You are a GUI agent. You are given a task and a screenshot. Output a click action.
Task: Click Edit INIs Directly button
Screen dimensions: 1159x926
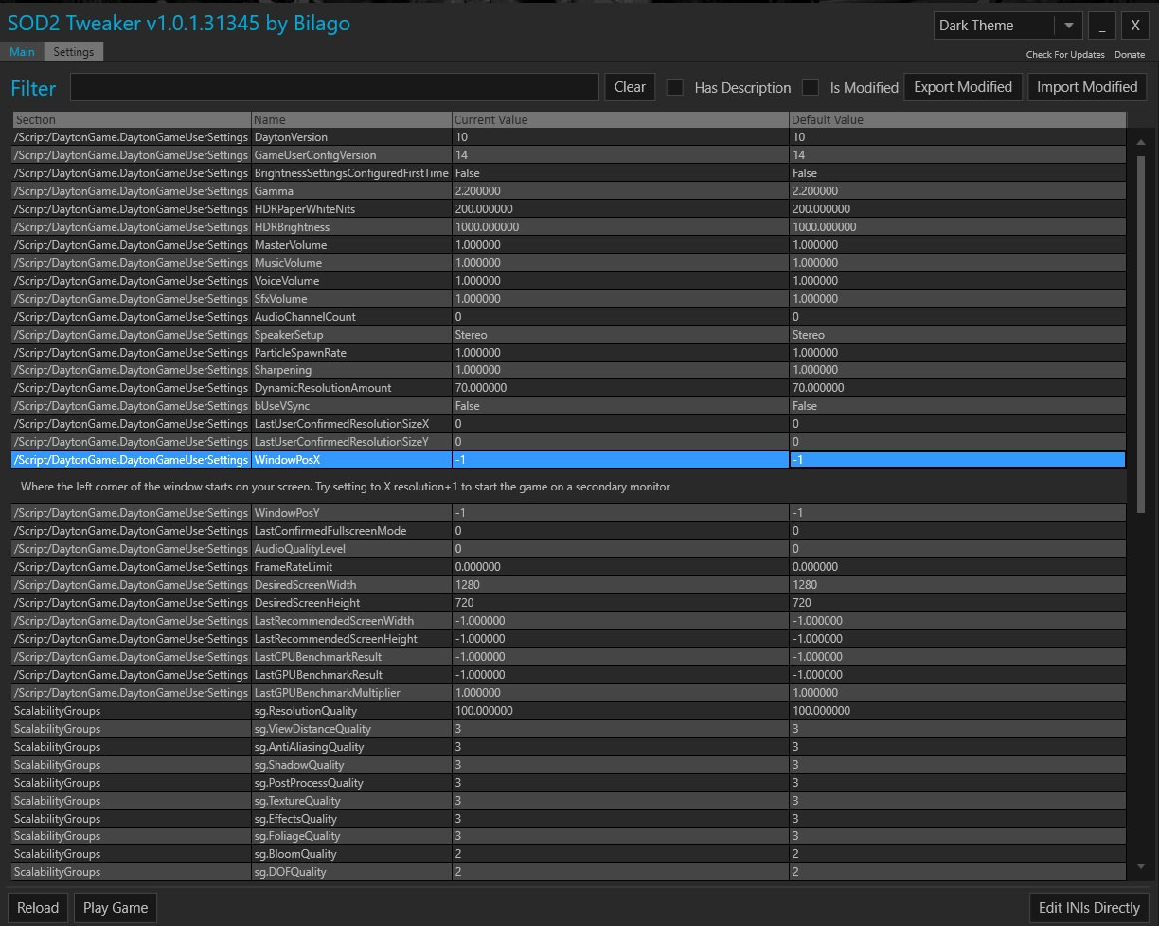(x=1089, y=907)
